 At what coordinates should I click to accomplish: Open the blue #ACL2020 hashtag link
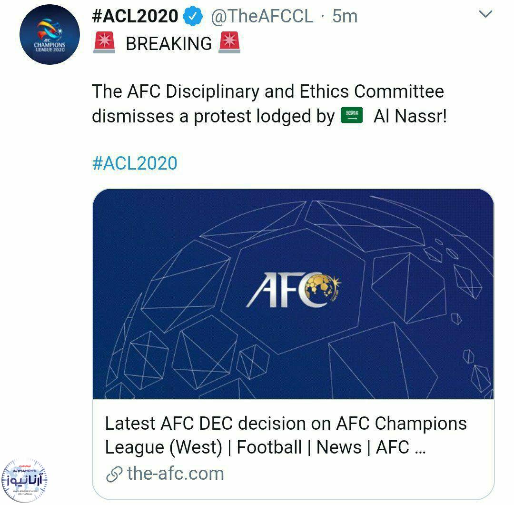coord(135,163)
